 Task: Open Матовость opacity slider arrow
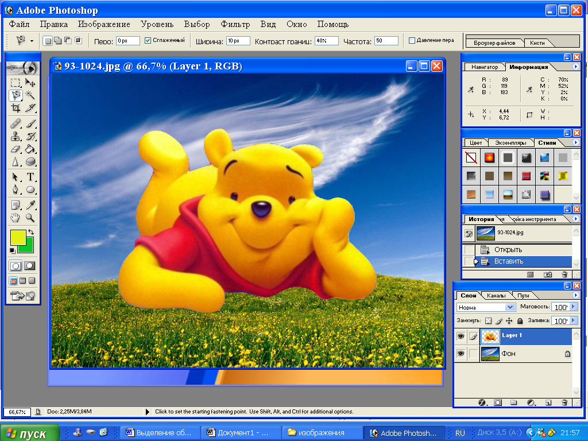click(573, 307)
